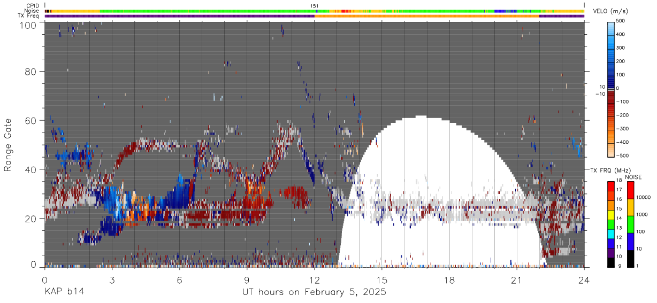This screenshot has width=657, height=303.
Task: Click the red swatch in TX FRQ legend
Action: click(x=611, y=187)
